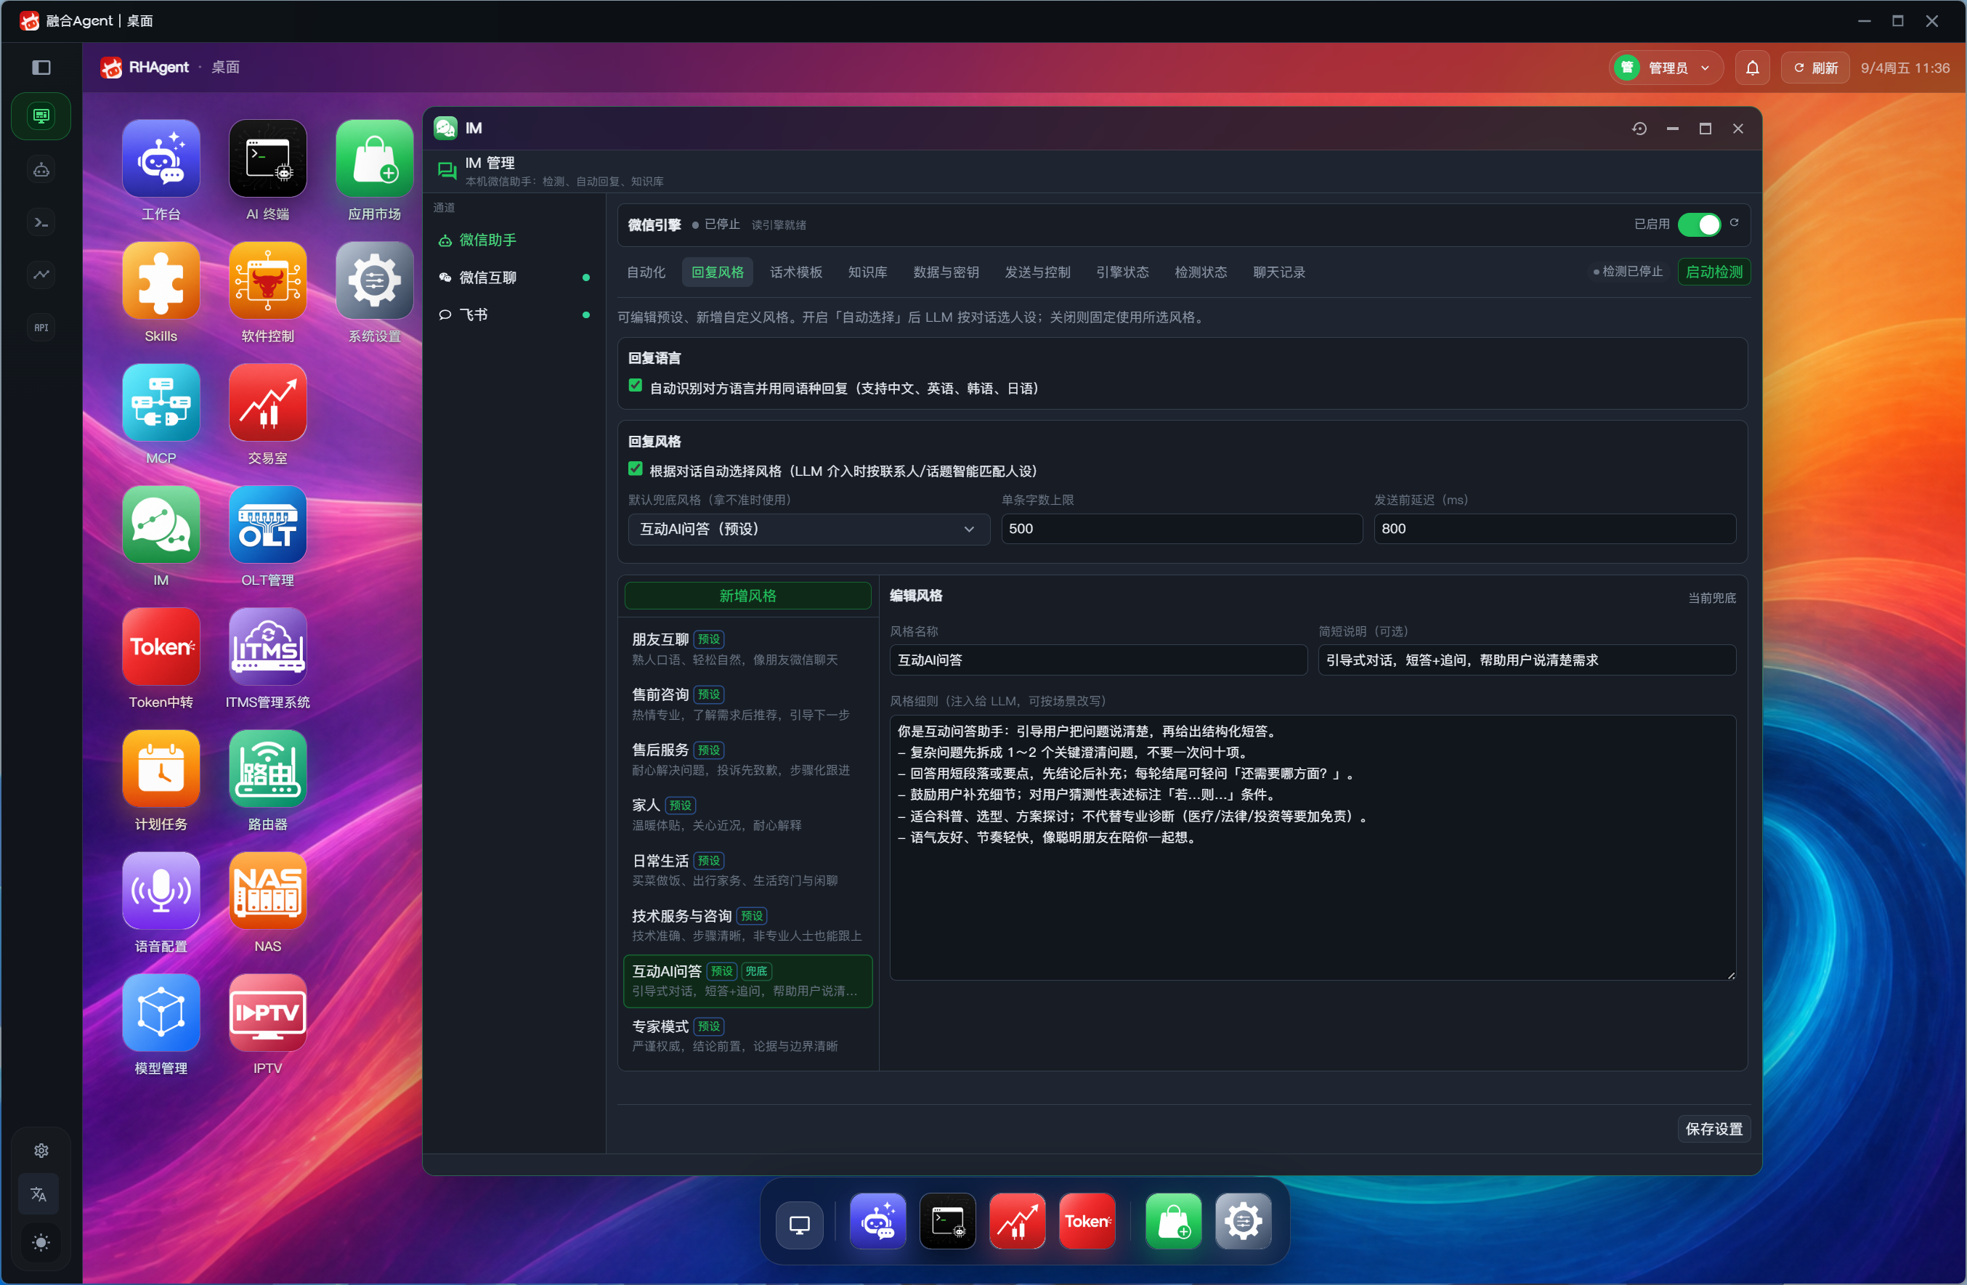Launch the 软件控制 desktop icon
The image size is (1967, 1285).
[x=268, y=281]
